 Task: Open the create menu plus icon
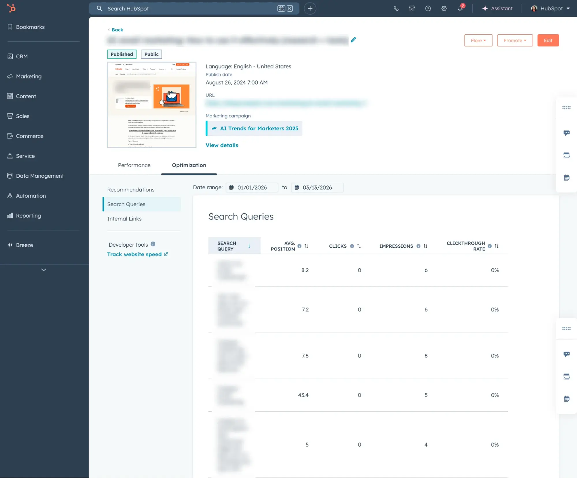click(x=310, y=8)
